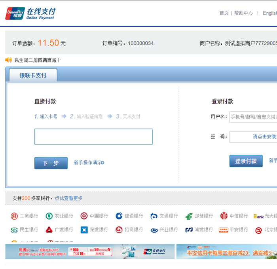The height and width of the screenshot is (269, 277).
Task: Switch to the 银联卡支付 tab
Action: click(x=33, y=75)
